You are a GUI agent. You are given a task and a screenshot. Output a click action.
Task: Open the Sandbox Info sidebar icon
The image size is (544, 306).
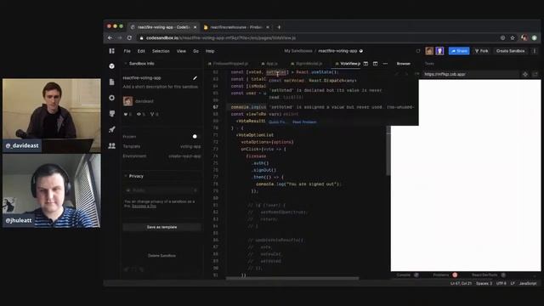tap(111, 66)
